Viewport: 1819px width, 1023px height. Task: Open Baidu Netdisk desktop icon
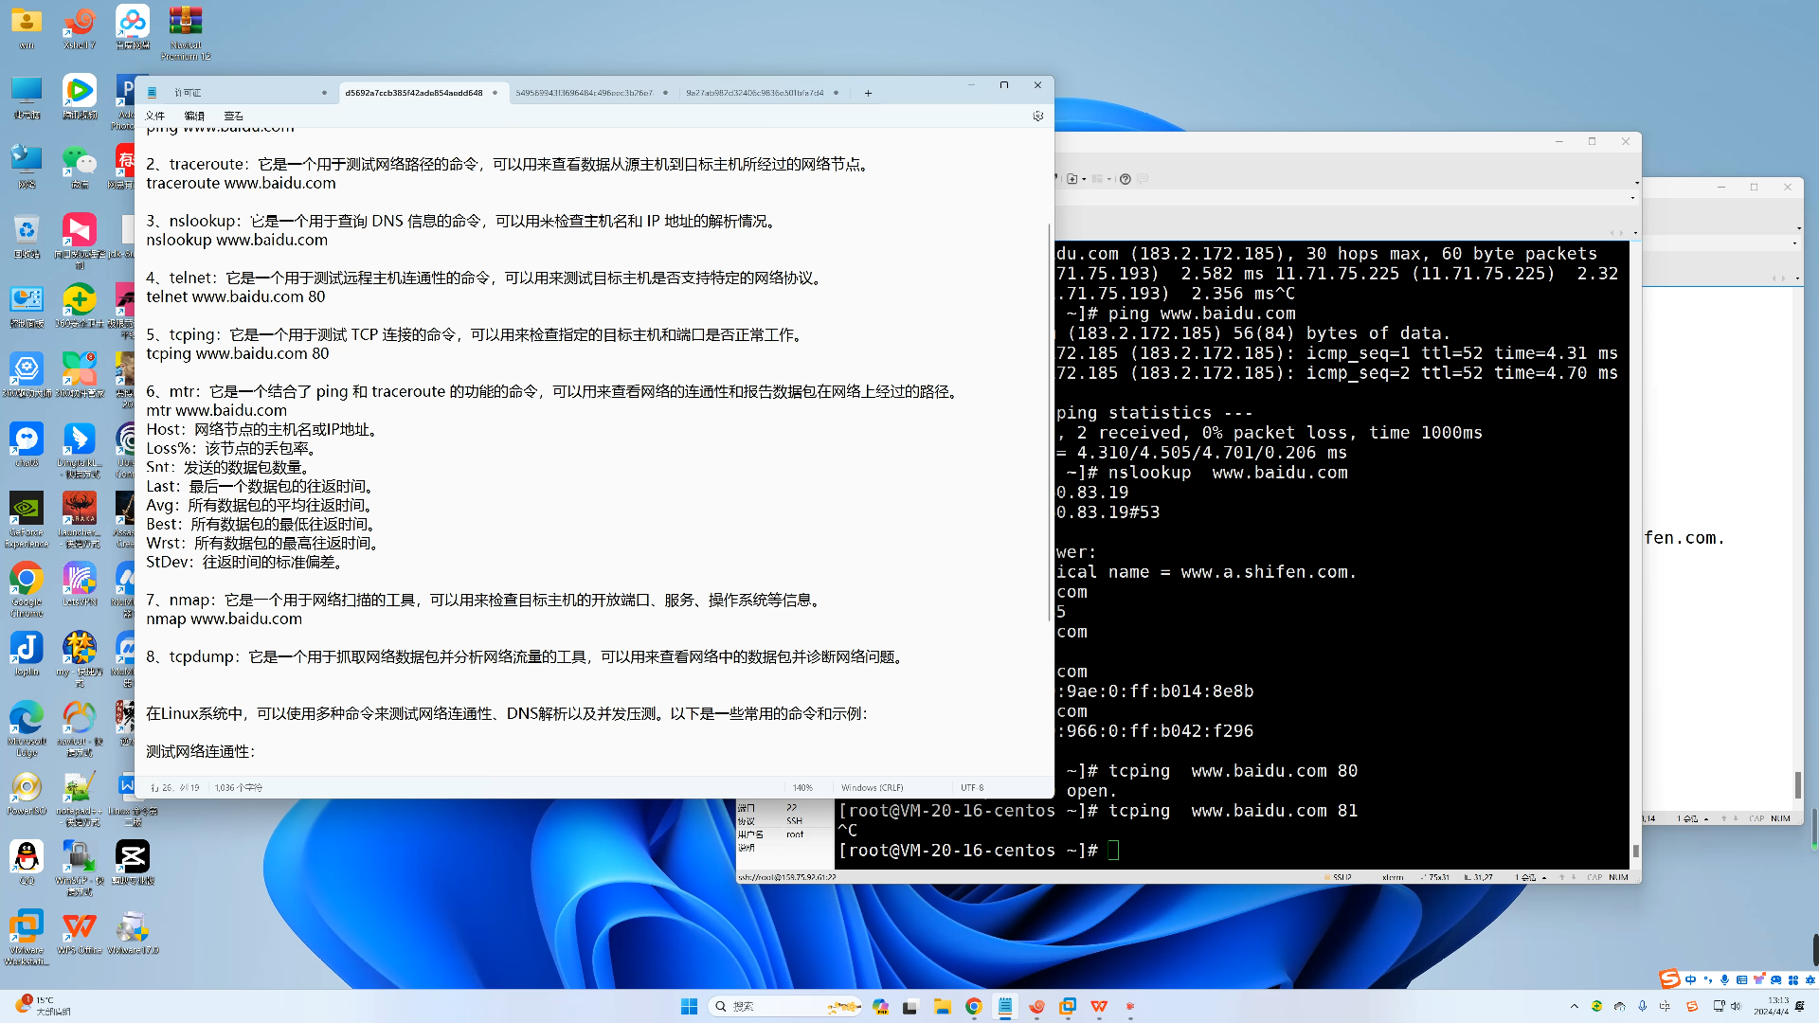(x=133, y=27)
